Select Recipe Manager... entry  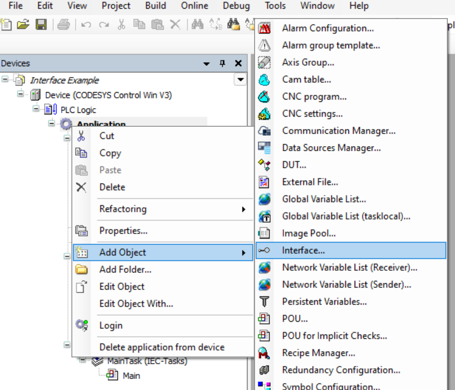[351, 353]
